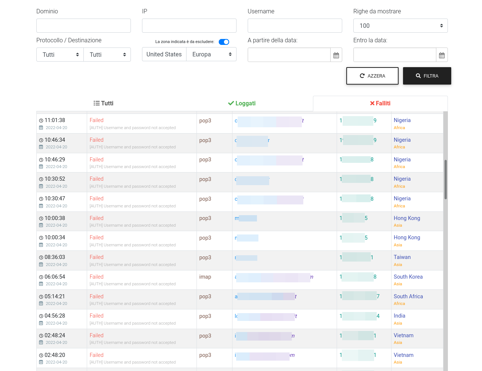Image resolution: width=482 pixels, height=371 pixels.
Task: Switch to the Falliti tab
Action: pyautogui.click(x=380, y=103)
